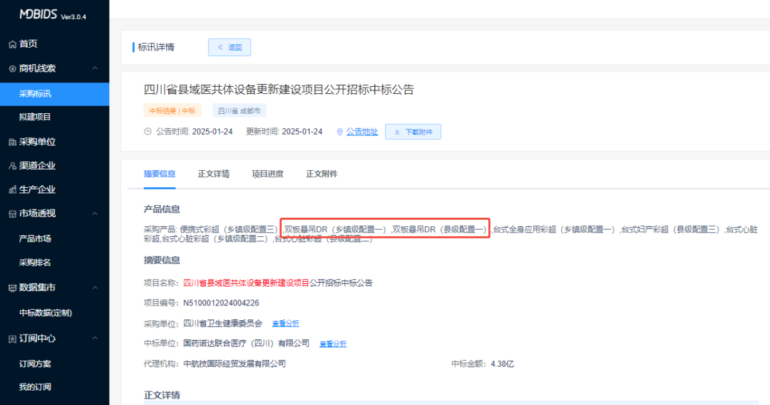The height and width of the screenshot is (405, 770).
Task: Click purchaser name 四川省卫生健康委员会
Action: (222, 323)
